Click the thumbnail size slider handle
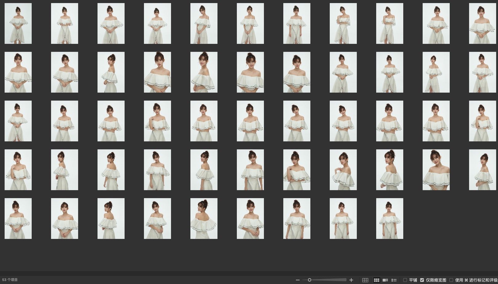The width and height of the screenshot is (498, 284). 309,280
